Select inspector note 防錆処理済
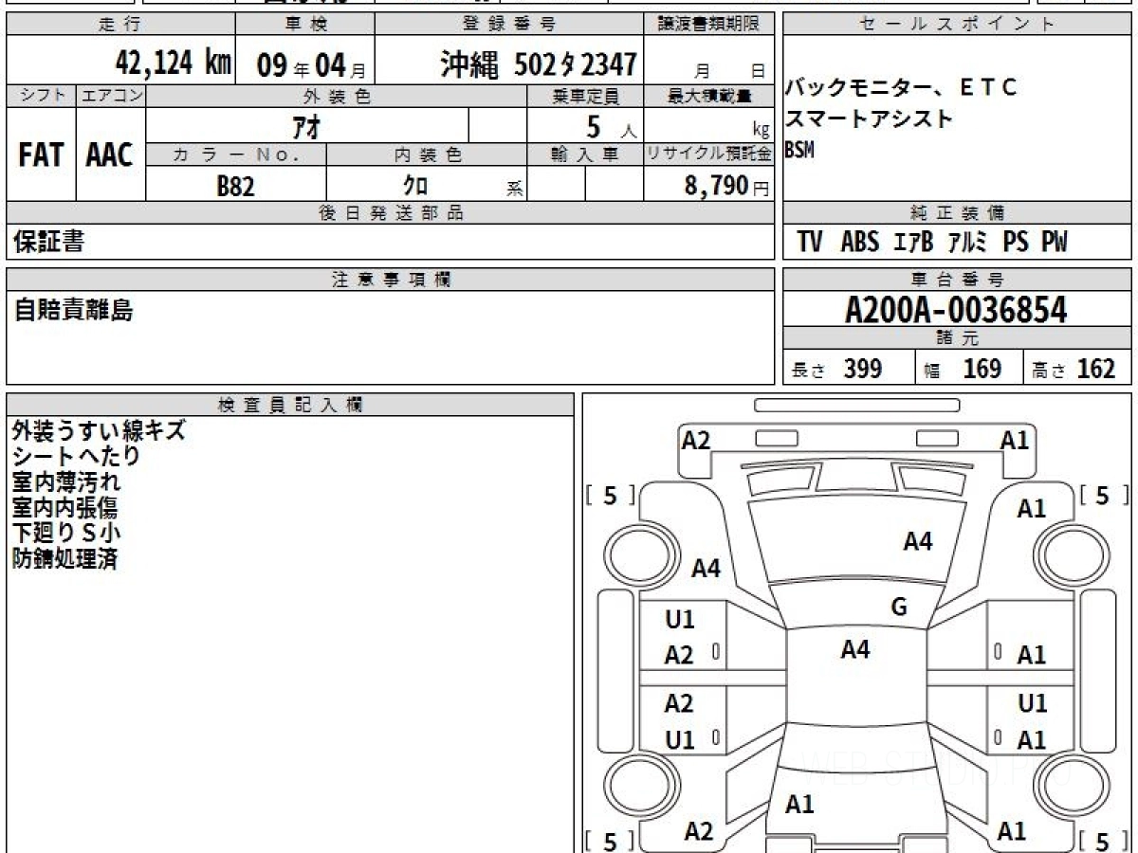The width and height of the screenshot is (1138, 853). click(64, 558)
